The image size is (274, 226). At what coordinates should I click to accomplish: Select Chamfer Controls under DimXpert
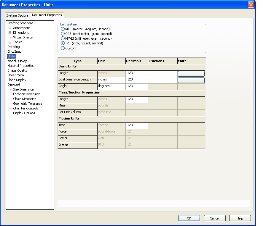(26, 108)
